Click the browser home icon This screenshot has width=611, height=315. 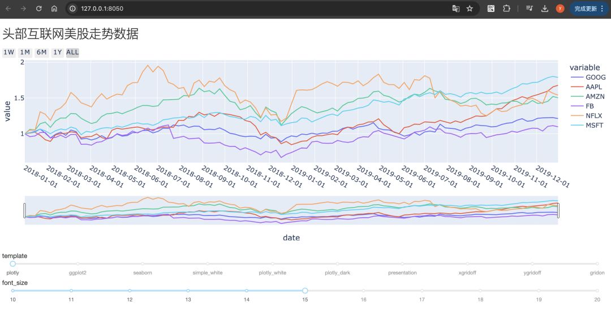[x=54, y=8]
